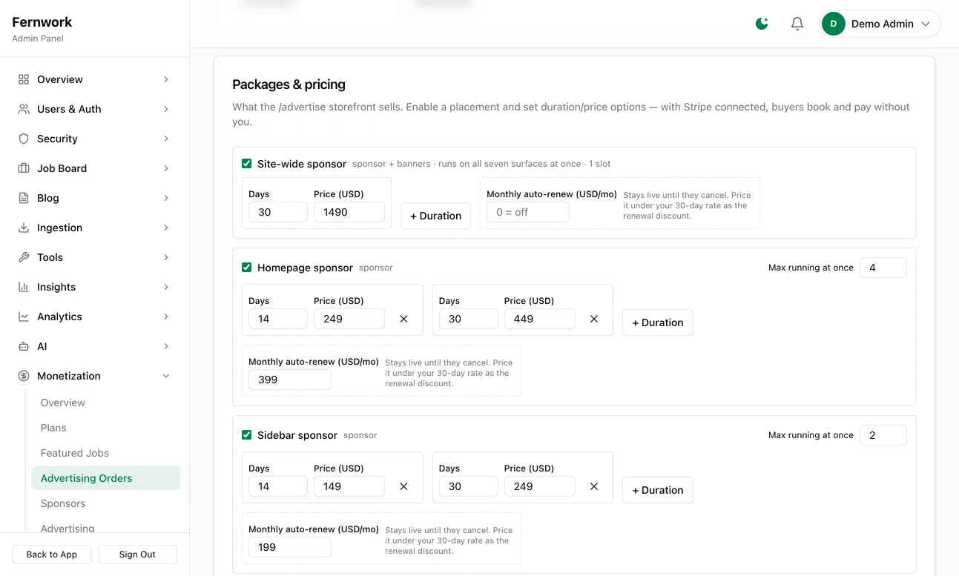Uncheck the Site-wide sponsor checkbox
The height and width of the screenshot is (576, 959).
click(x=247, y=164)
